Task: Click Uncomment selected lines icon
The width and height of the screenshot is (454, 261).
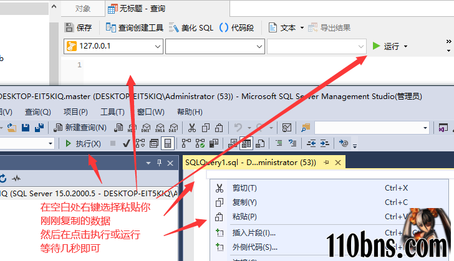Action: 292,143
